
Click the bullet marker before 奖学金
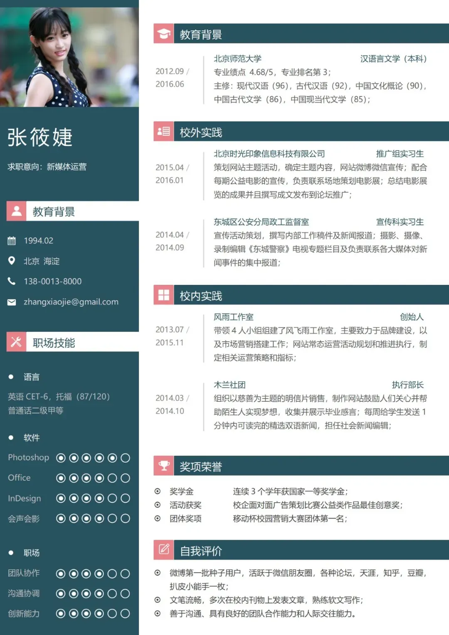tap(158, 491)
